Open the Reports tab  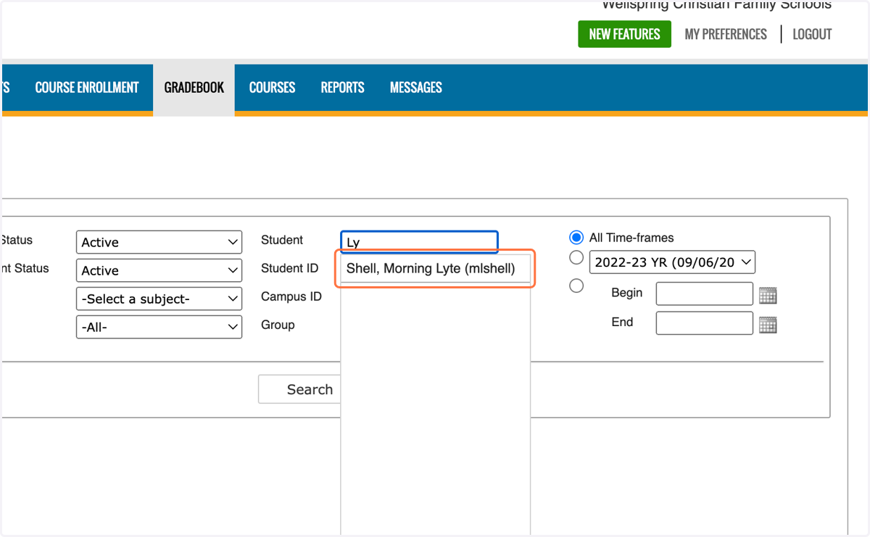coord(343,88)
